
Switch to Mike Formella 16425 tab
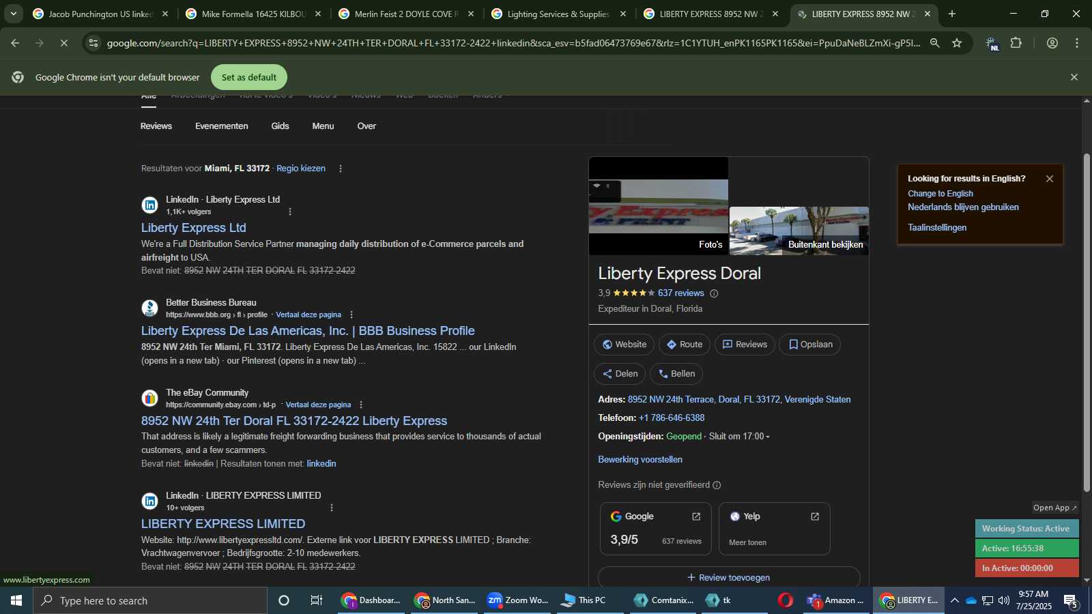(254, 14)
